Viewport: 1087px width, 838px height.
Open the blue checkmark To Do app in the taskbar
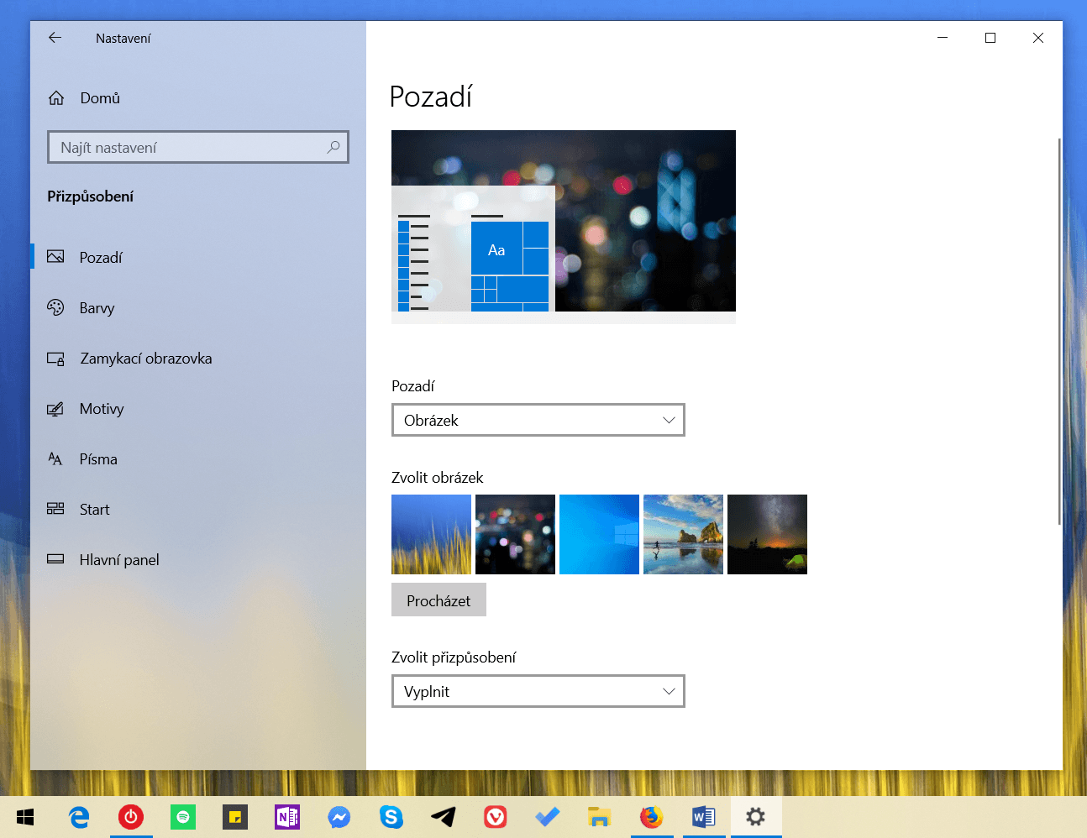pos(548,817)
